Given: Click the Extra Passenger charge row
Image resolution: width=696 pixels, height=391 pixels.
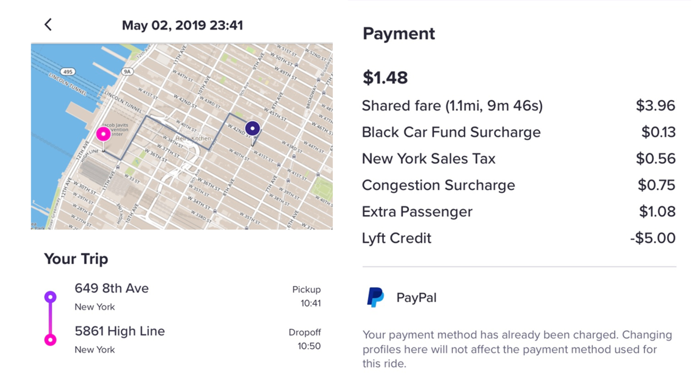Looking at the screenshot, I should click(417, 211).
